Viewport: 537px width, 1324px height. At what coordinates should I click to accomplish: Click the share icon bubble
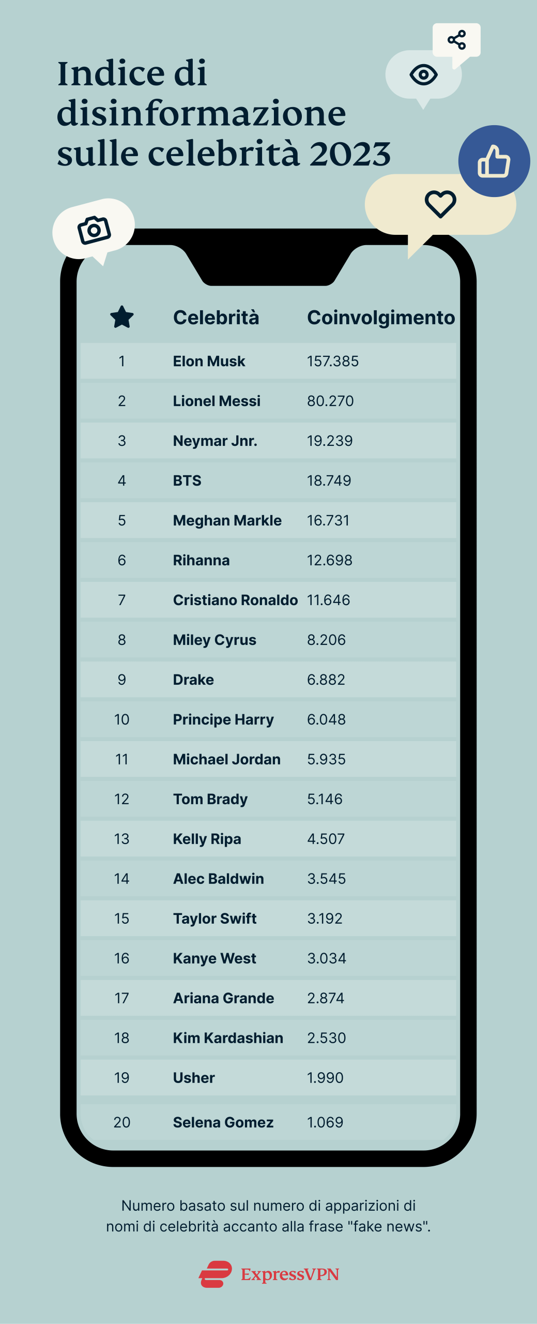pyautogui.click(x=457, y=40)
